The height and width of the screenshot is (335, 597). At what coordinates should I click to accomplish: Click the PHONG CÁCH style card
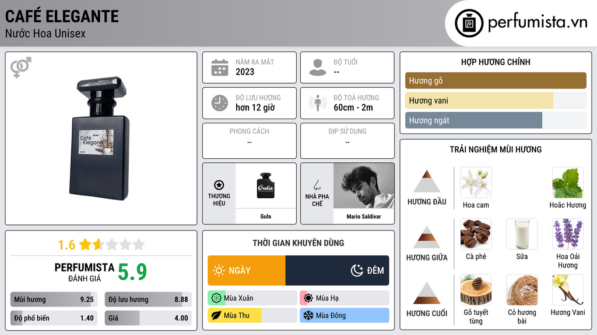[250, 141]
